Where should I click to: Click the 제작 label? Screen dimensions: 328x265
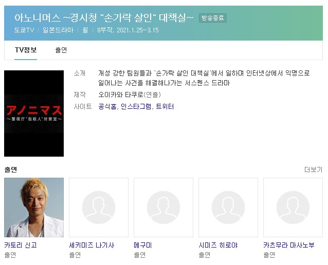click(x=80, y=94)
